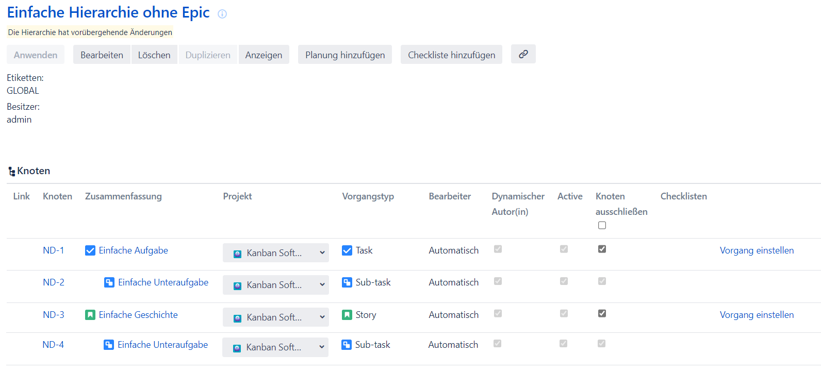Open the ND-3 node link

point(54,315)
